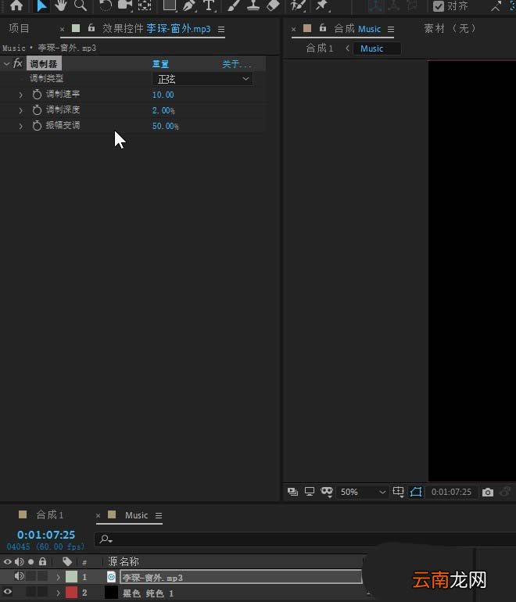The image size is (516, 602).
Task: Select the Rectangle shape tool
Action: point(170,5)
